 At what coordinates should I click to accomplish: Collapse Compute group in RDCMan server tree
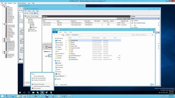coord(3,7)
